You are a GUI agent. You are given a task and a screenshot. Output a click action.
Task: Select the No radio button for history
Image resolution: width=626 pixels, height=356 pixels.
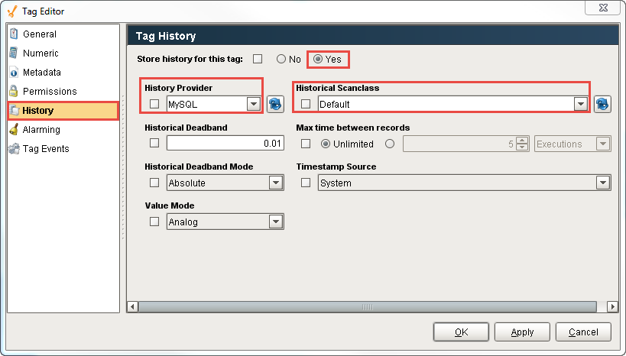(x=281, y=59)
